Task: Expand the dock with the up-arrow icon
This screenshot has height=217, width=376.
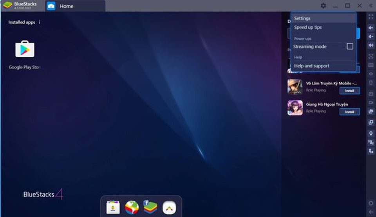Action: (169, 207)
